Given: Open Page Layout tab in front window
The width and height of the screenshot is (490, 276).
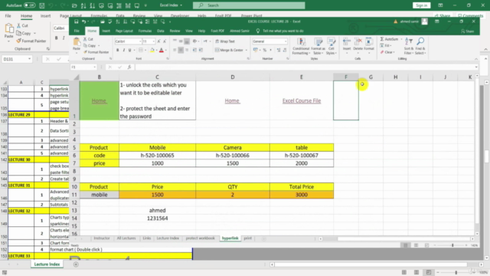Looking at the screenshot, I should (124, 31).
